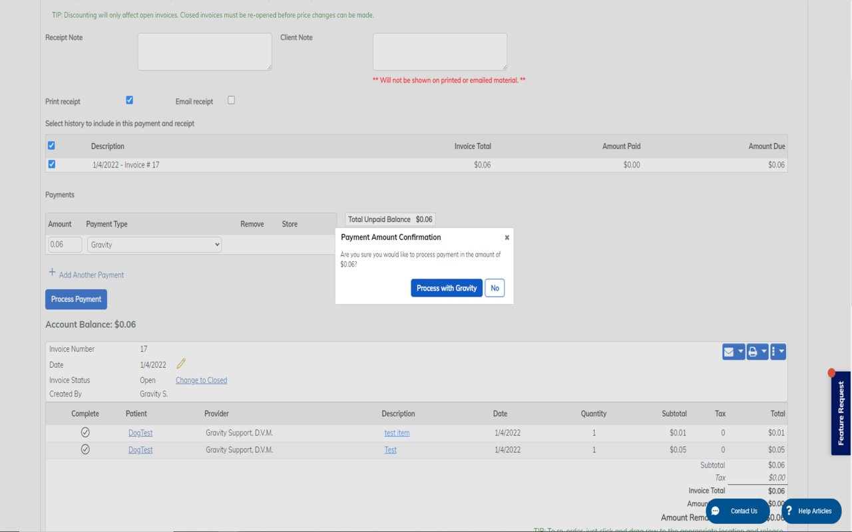Open the print button's dropdown arrow
852x532 pixels.
click(763, 351)
